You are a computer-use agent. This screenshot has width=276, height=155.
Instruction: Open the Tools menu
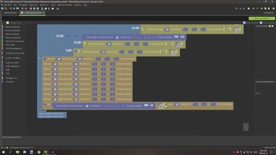click(x=53, y=5)
